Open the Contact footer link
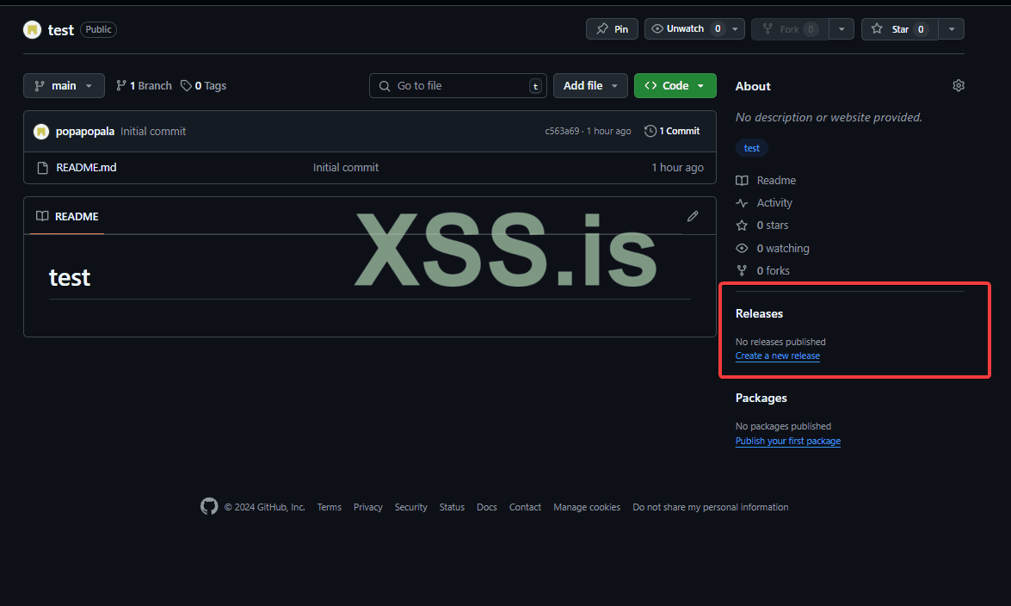Image resolution: width=1011 pixels, height=606 pixels. tap(525, 507)
